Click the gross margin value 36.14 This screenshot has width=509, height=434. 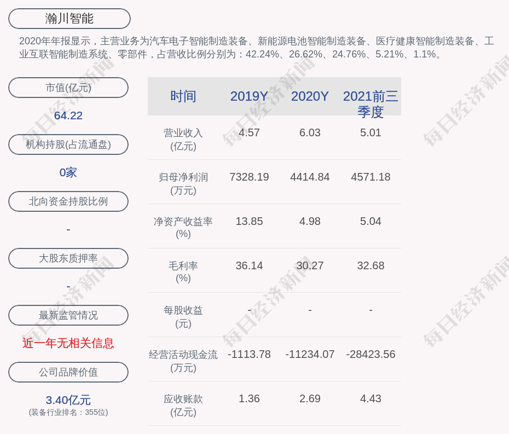click(249, 265)
